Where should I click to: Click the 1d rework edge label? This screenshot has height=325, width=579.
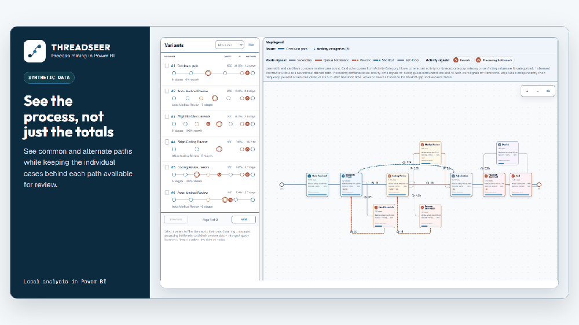400,232
